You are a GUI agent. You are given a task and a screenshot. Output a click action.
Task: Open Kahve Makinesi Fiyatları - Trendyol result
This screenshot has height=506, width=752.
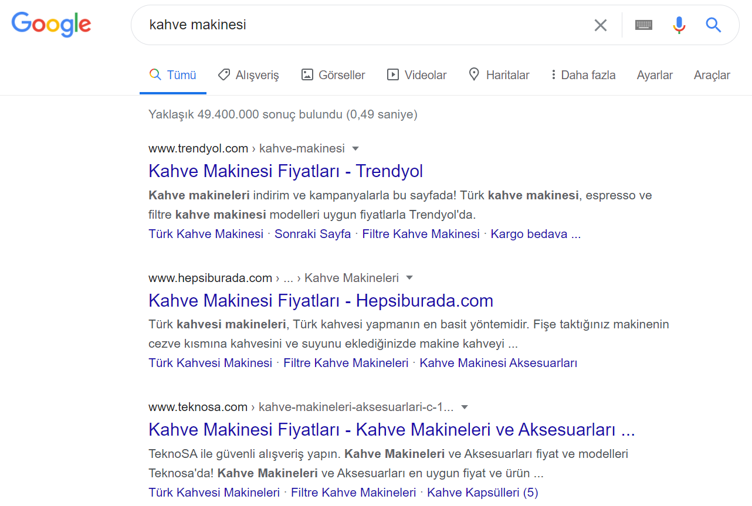pyautogui.click(x=286, y=171)
